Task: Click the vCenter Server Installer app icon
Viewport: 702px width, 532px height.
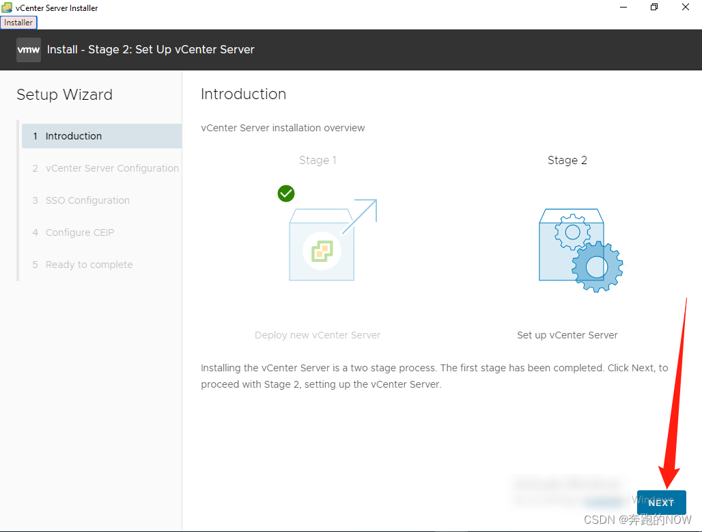Action: pyautogui.click(x=7, y=8)
